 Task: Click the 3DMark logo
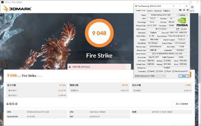[17, 9]
